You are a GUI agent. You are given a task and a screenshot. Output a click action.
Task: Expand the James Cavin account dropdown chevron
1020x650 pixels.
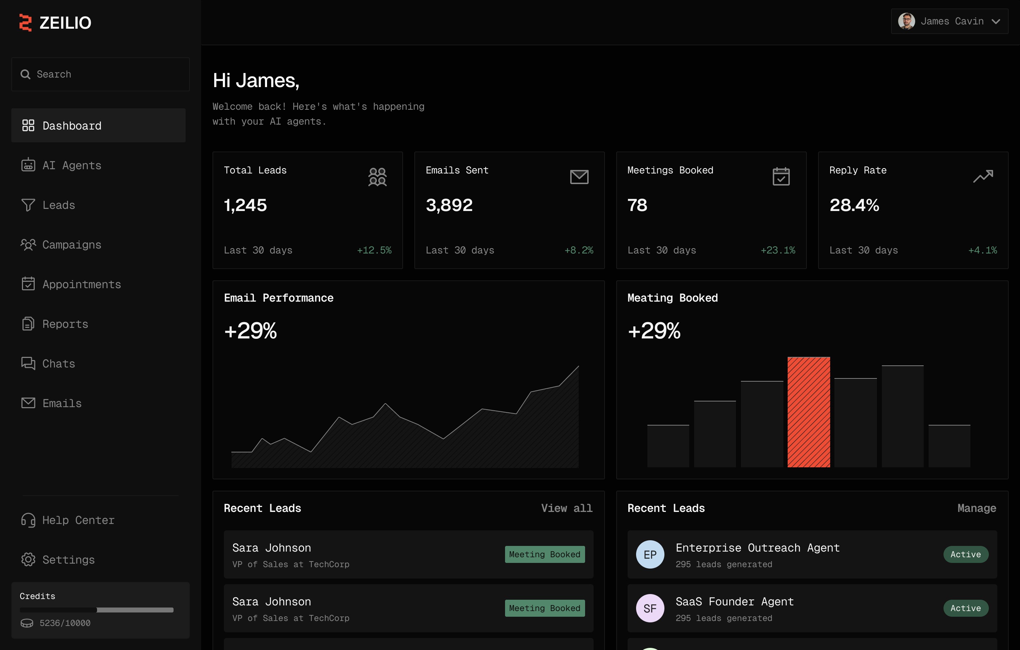(x=996, y=22)
